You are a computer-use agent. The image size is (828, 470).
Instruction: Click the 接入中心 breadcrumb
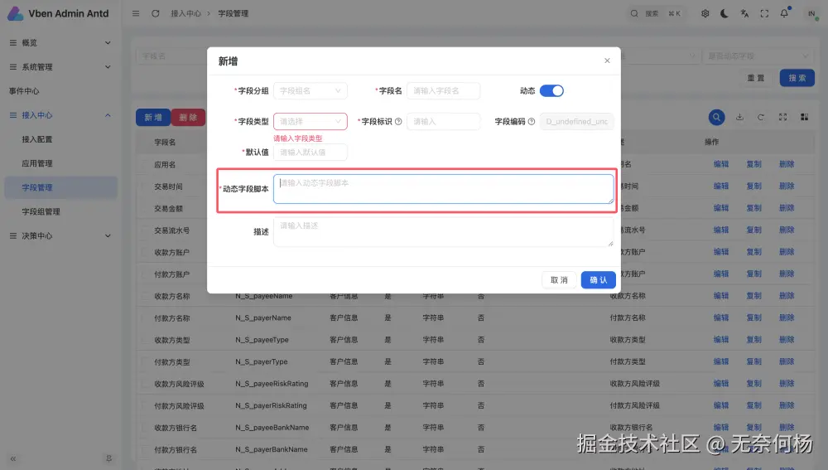pos(185,13)
